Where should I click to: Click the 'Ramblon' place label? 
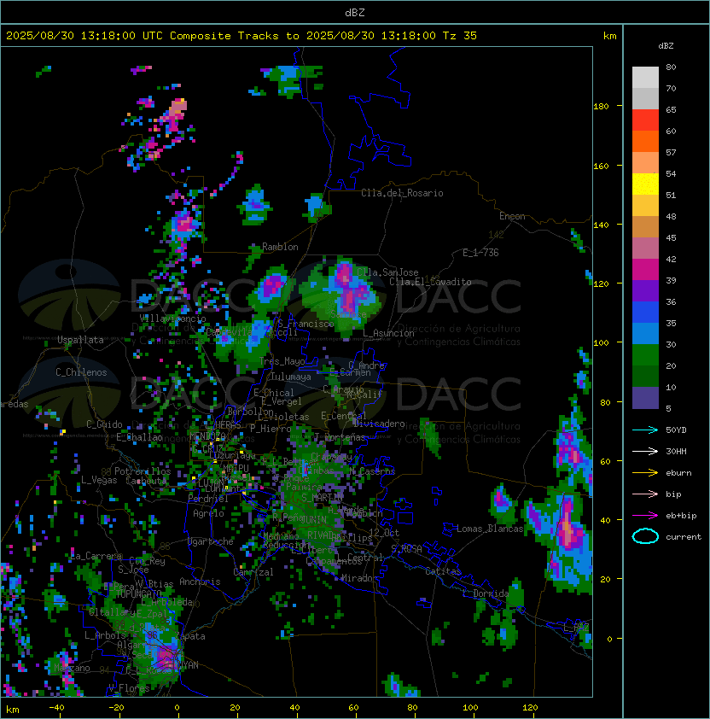[x=280, y=247]
